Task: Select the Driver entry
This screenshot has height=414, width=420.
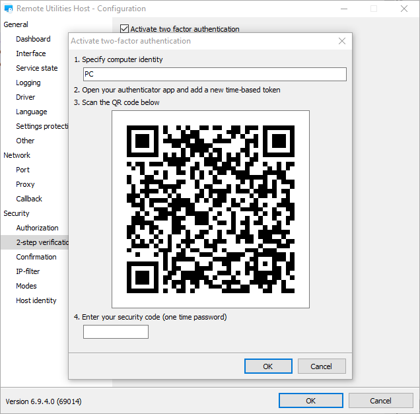Action: coord(26,97)
